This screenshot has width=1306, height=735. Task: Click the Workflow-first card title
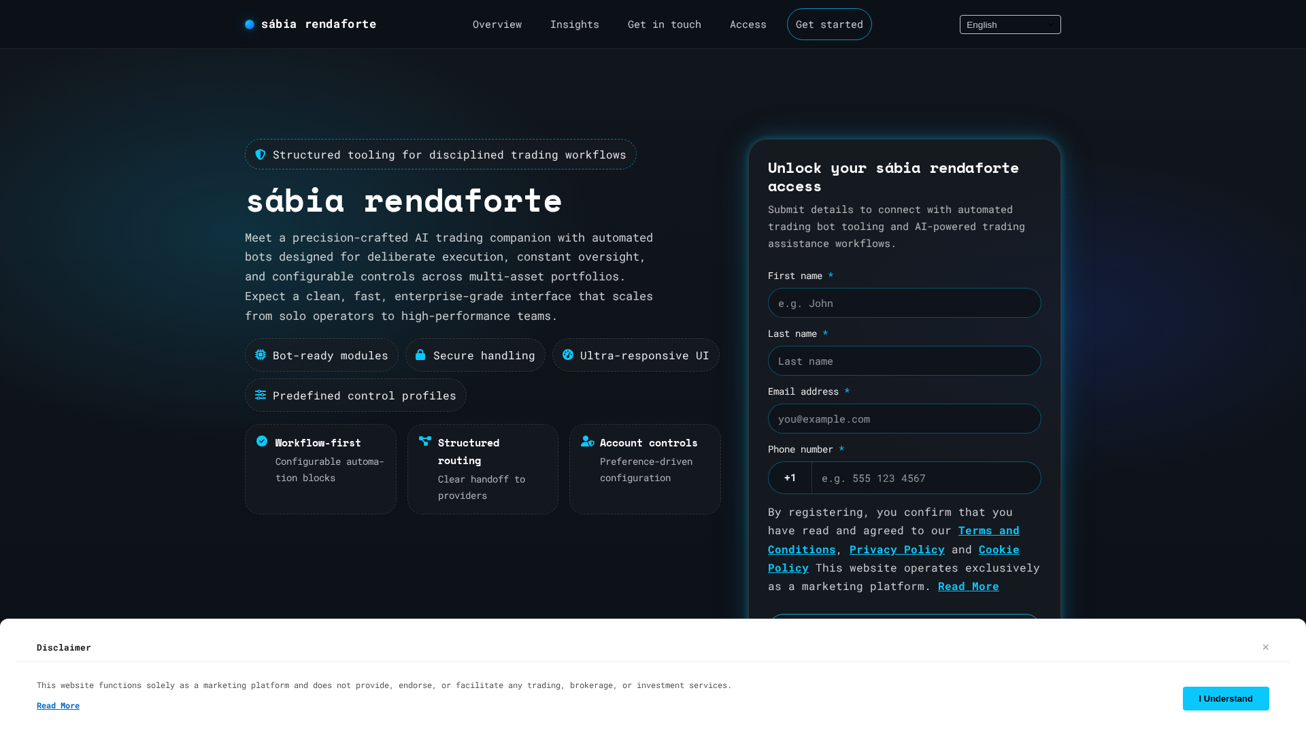tap(318, 442)
